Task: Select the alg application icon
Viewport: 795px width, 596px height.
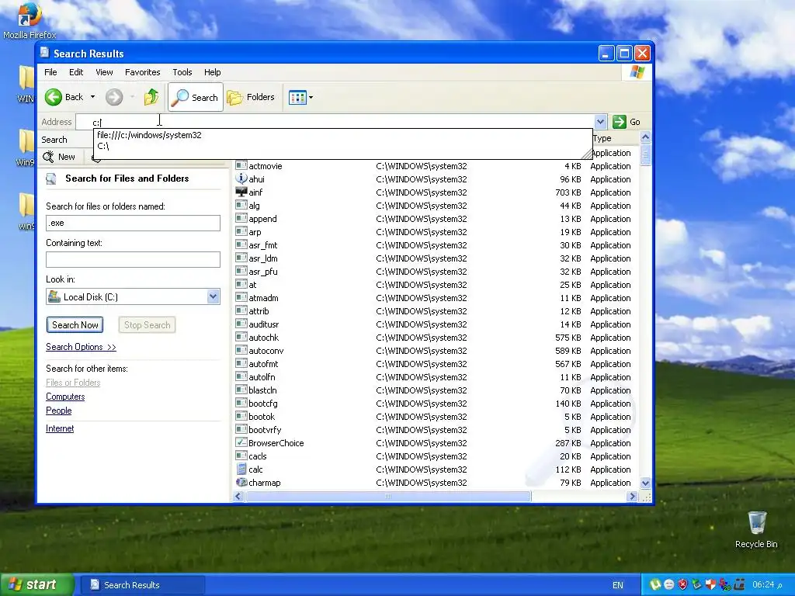Action: [x=241, y=205]
